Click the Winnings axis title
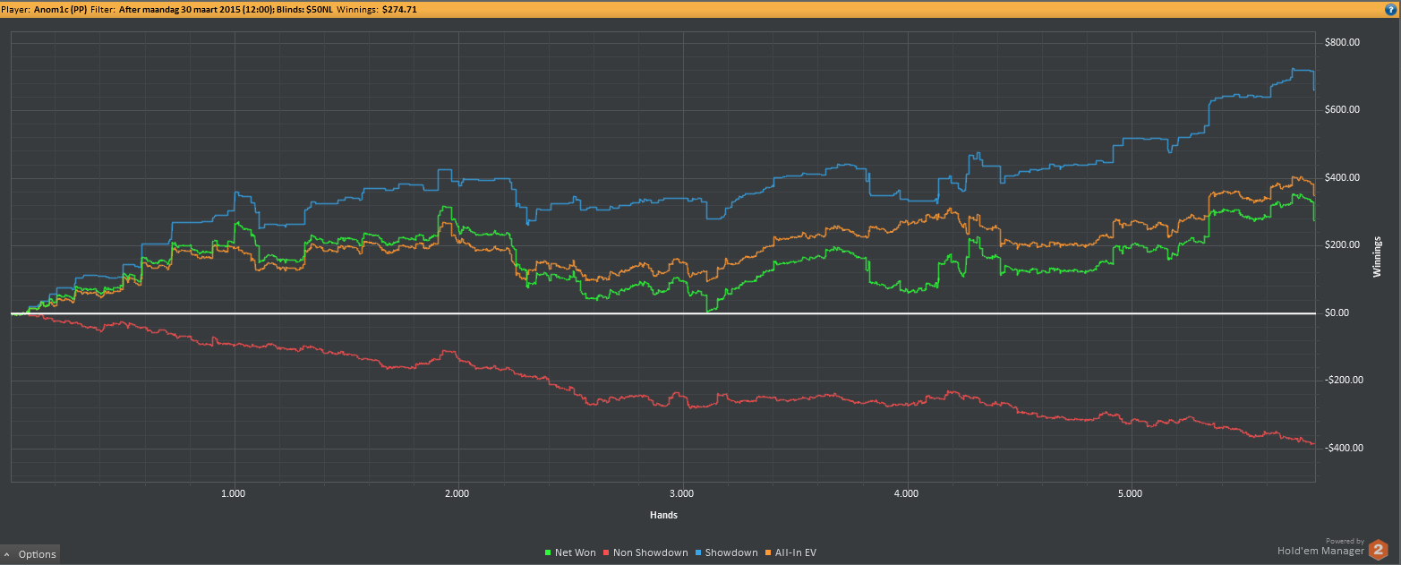 point(1379,257)
